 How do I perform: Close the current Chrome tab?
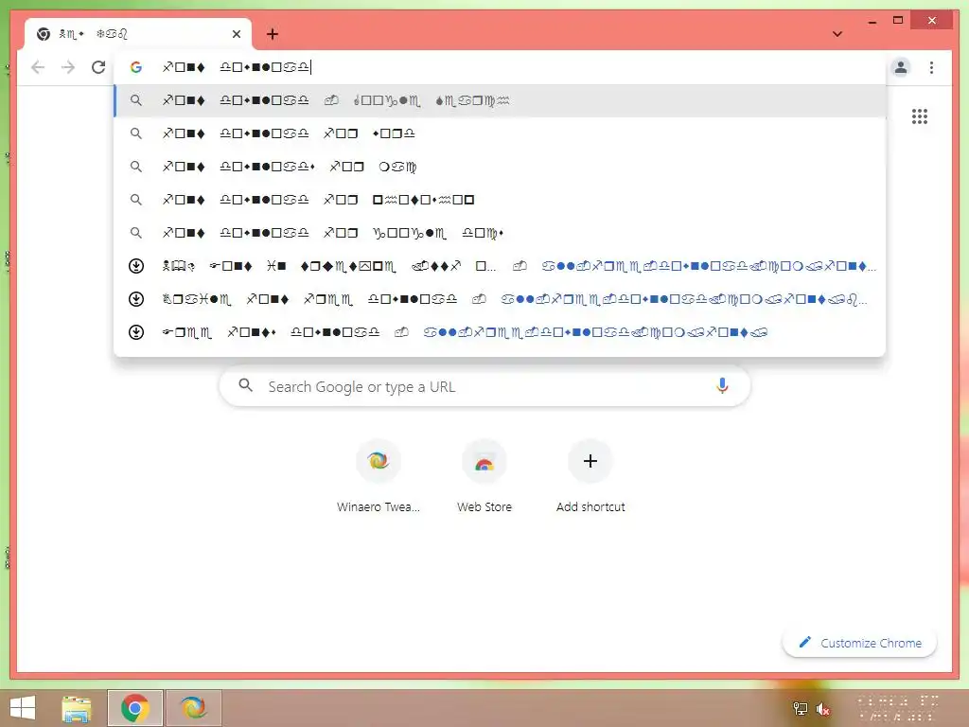coord(236,34)
